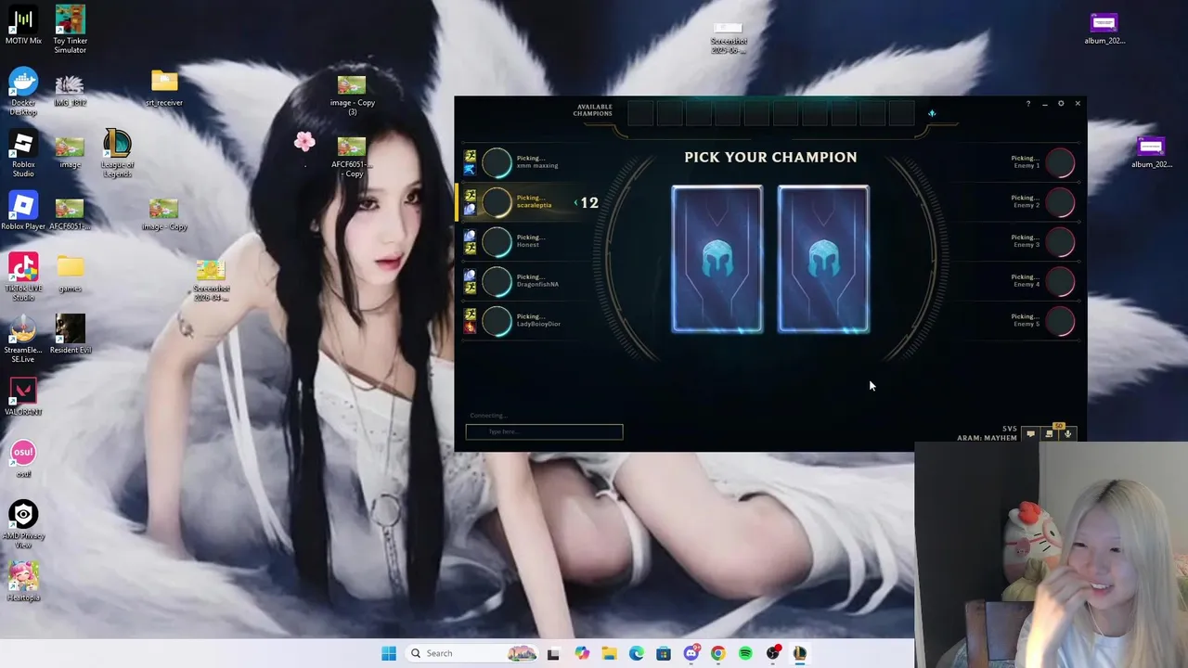Screen dimensions: 1188x668
Task: Open Microsoft Edge from taskbar
Action: point(636,653)
